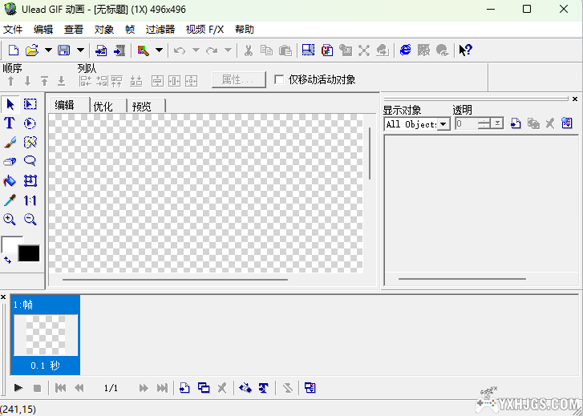Open the 对象 menu

tap(104, 30)
